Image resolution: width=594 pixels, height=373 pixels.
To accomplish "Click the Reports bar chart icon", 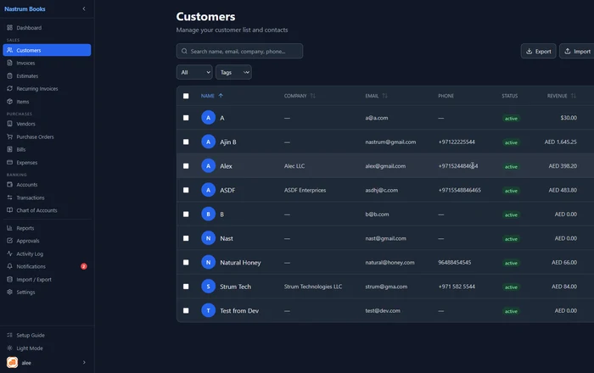I will tap(10, 228).
